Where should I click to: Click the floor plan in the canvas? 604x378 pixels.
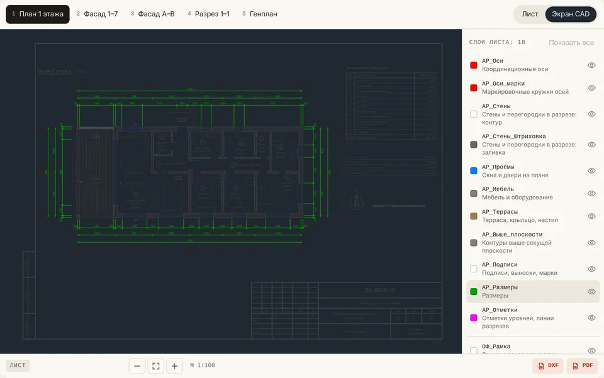pos(189,172)
